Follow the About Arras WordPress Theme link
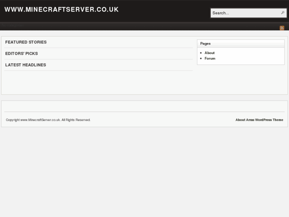The height and width of the screenshot is (217, 289). point(259,120)
